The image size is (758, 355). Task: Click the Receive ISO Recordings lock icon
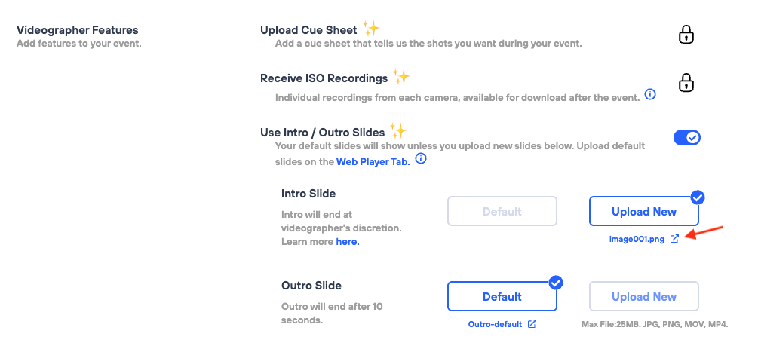(x=686, y=82)
